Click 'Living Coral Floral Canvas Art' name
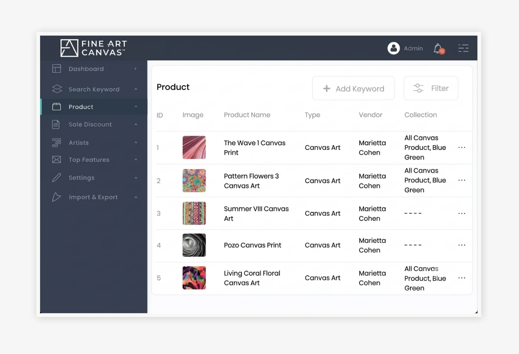The height and width of the screenshot is (354, 519). 252,278
